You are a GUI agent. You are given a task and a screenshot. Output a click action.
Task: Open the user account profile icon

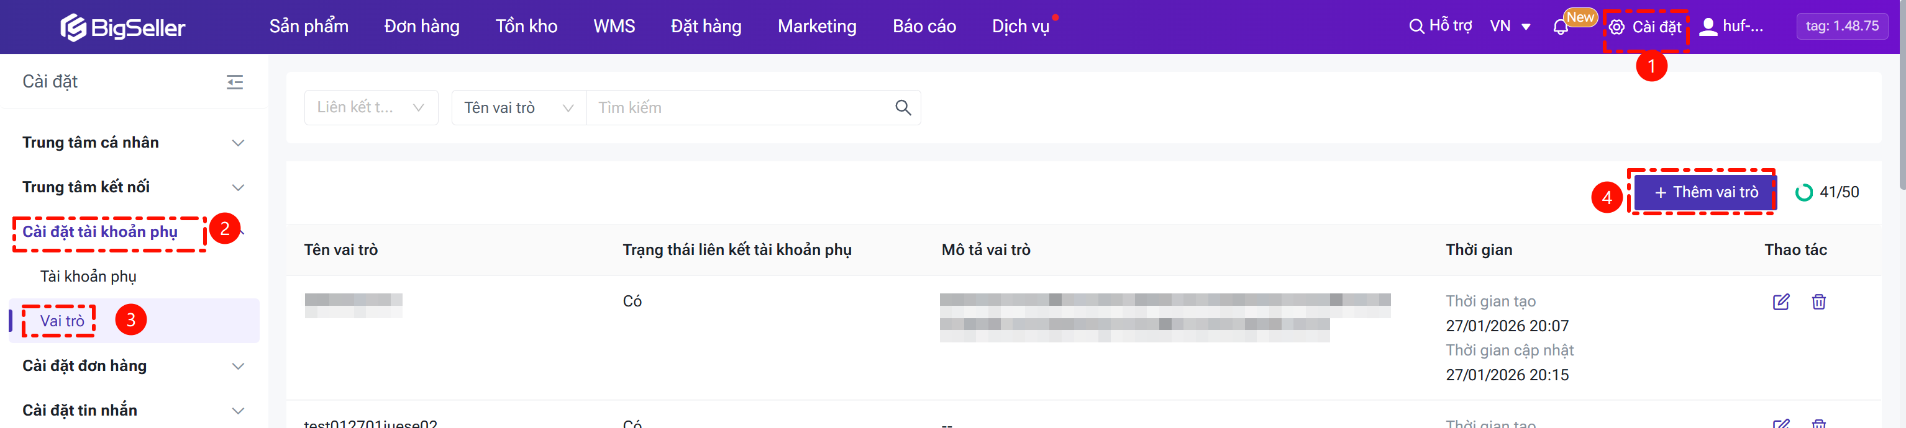(x=1708, y=27)
